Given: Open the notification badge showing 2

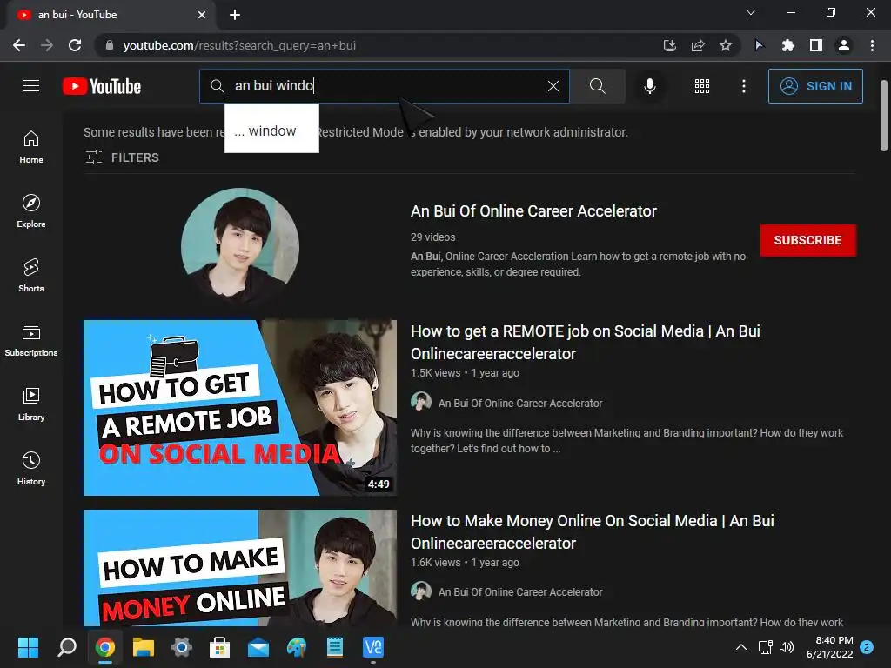Looking at the screenshot, I should coord(867,647).
